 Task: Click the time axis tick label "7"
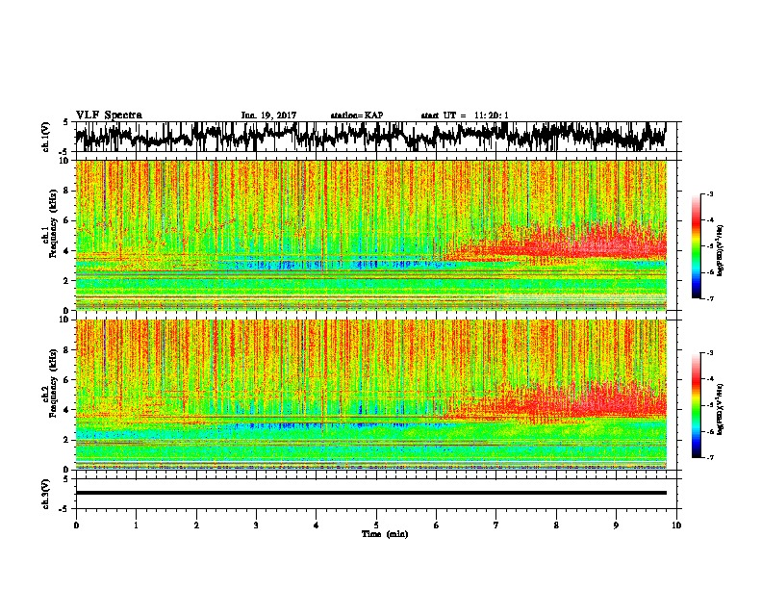[x=496, y=525]
